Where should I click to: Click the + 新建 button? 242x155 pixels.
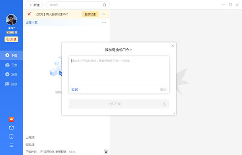click(x=34, y=5)
